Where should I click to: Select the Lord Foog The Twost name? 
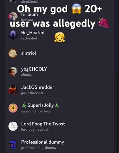pos(43,124)
